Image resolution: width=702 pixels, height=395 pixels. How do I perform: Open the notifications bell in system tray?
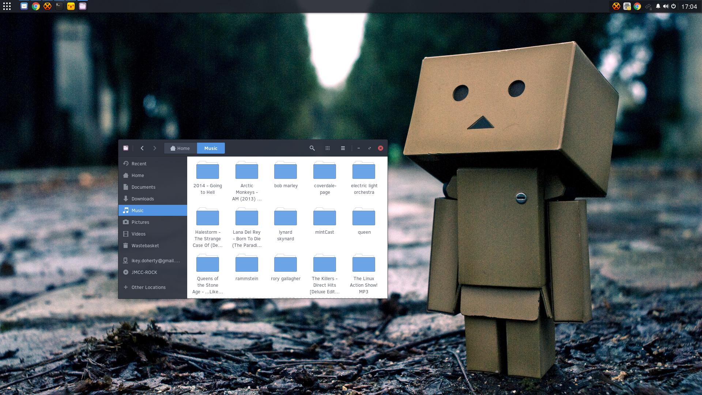pyautogui.click(x=658, y=6)
